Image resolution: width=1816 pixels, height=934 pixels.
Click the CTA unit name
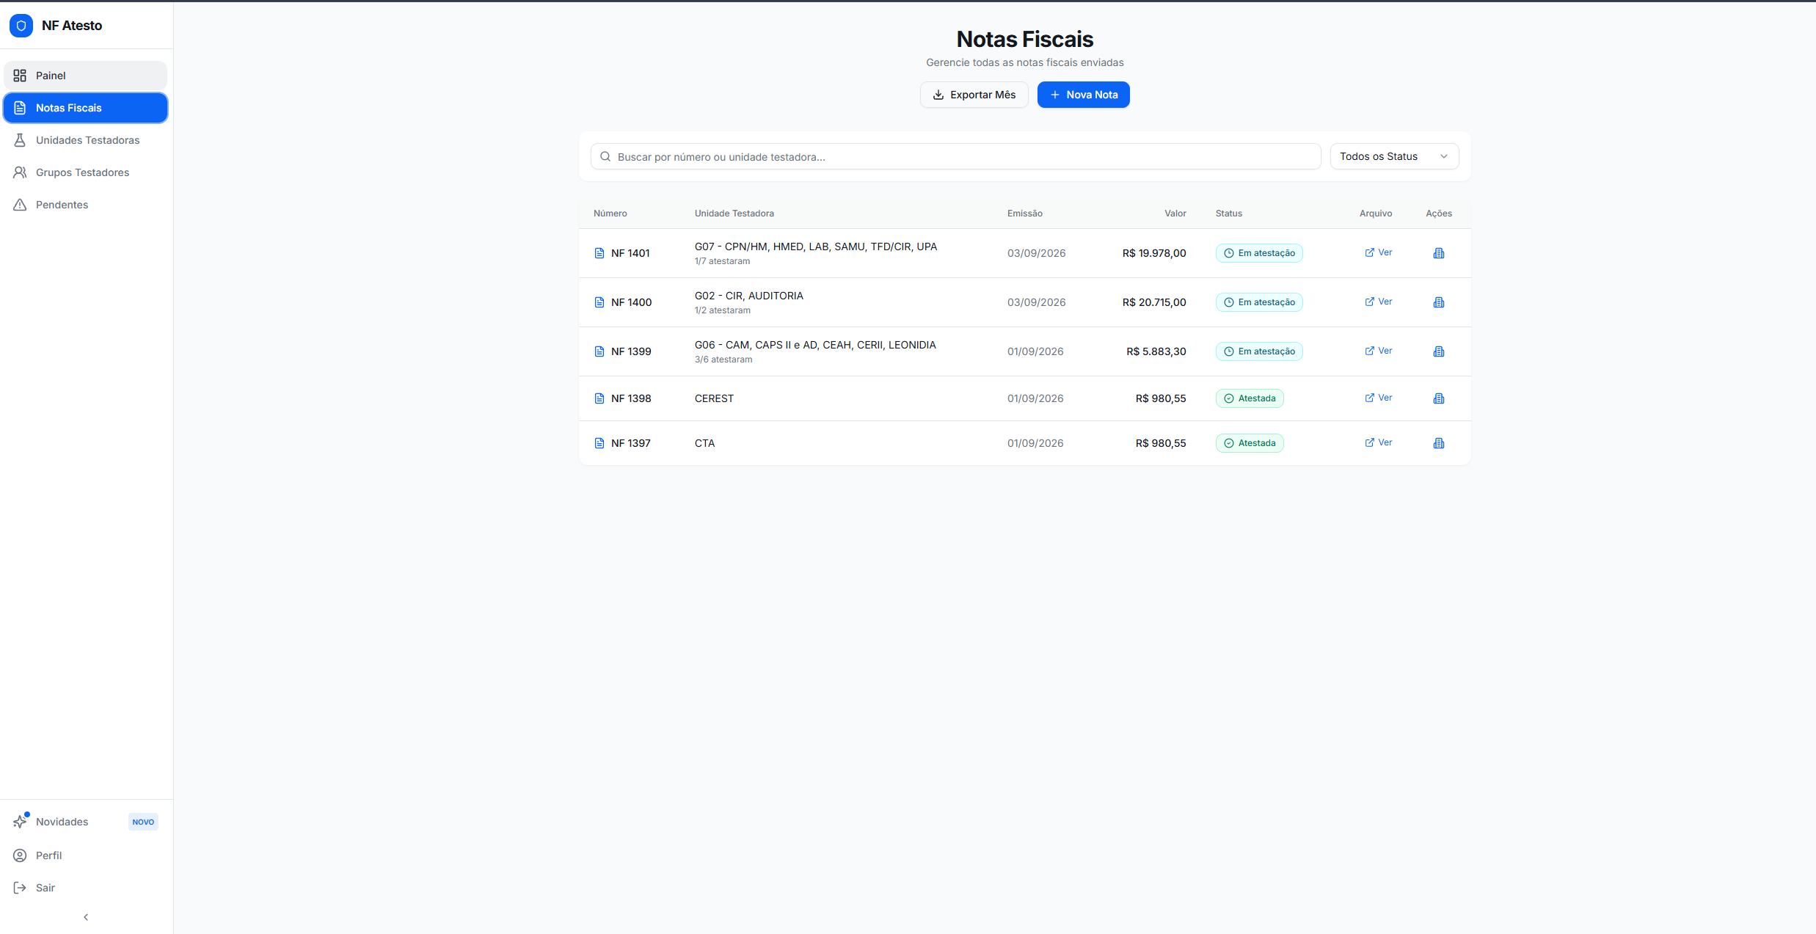pos(704,443)
